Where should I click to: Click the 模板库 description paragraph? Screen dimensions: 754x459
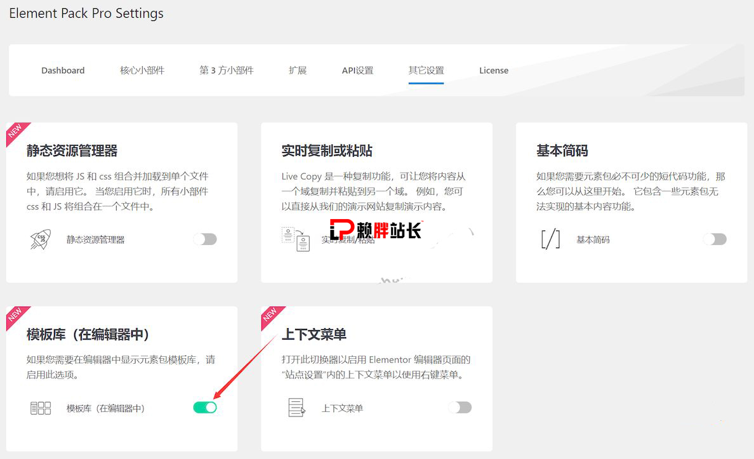coord(121,367)
